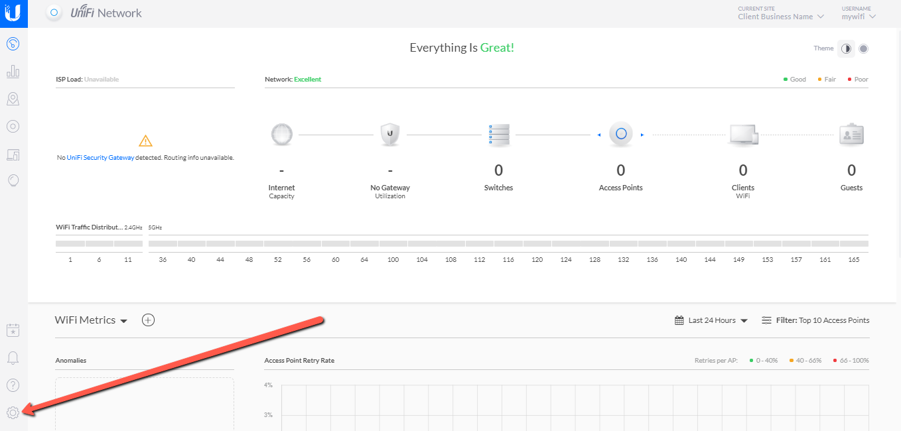Screen dimensions: 901x431
Task: Click the UniFi Network circular logo icon
Action: click(x=55, y=13)
